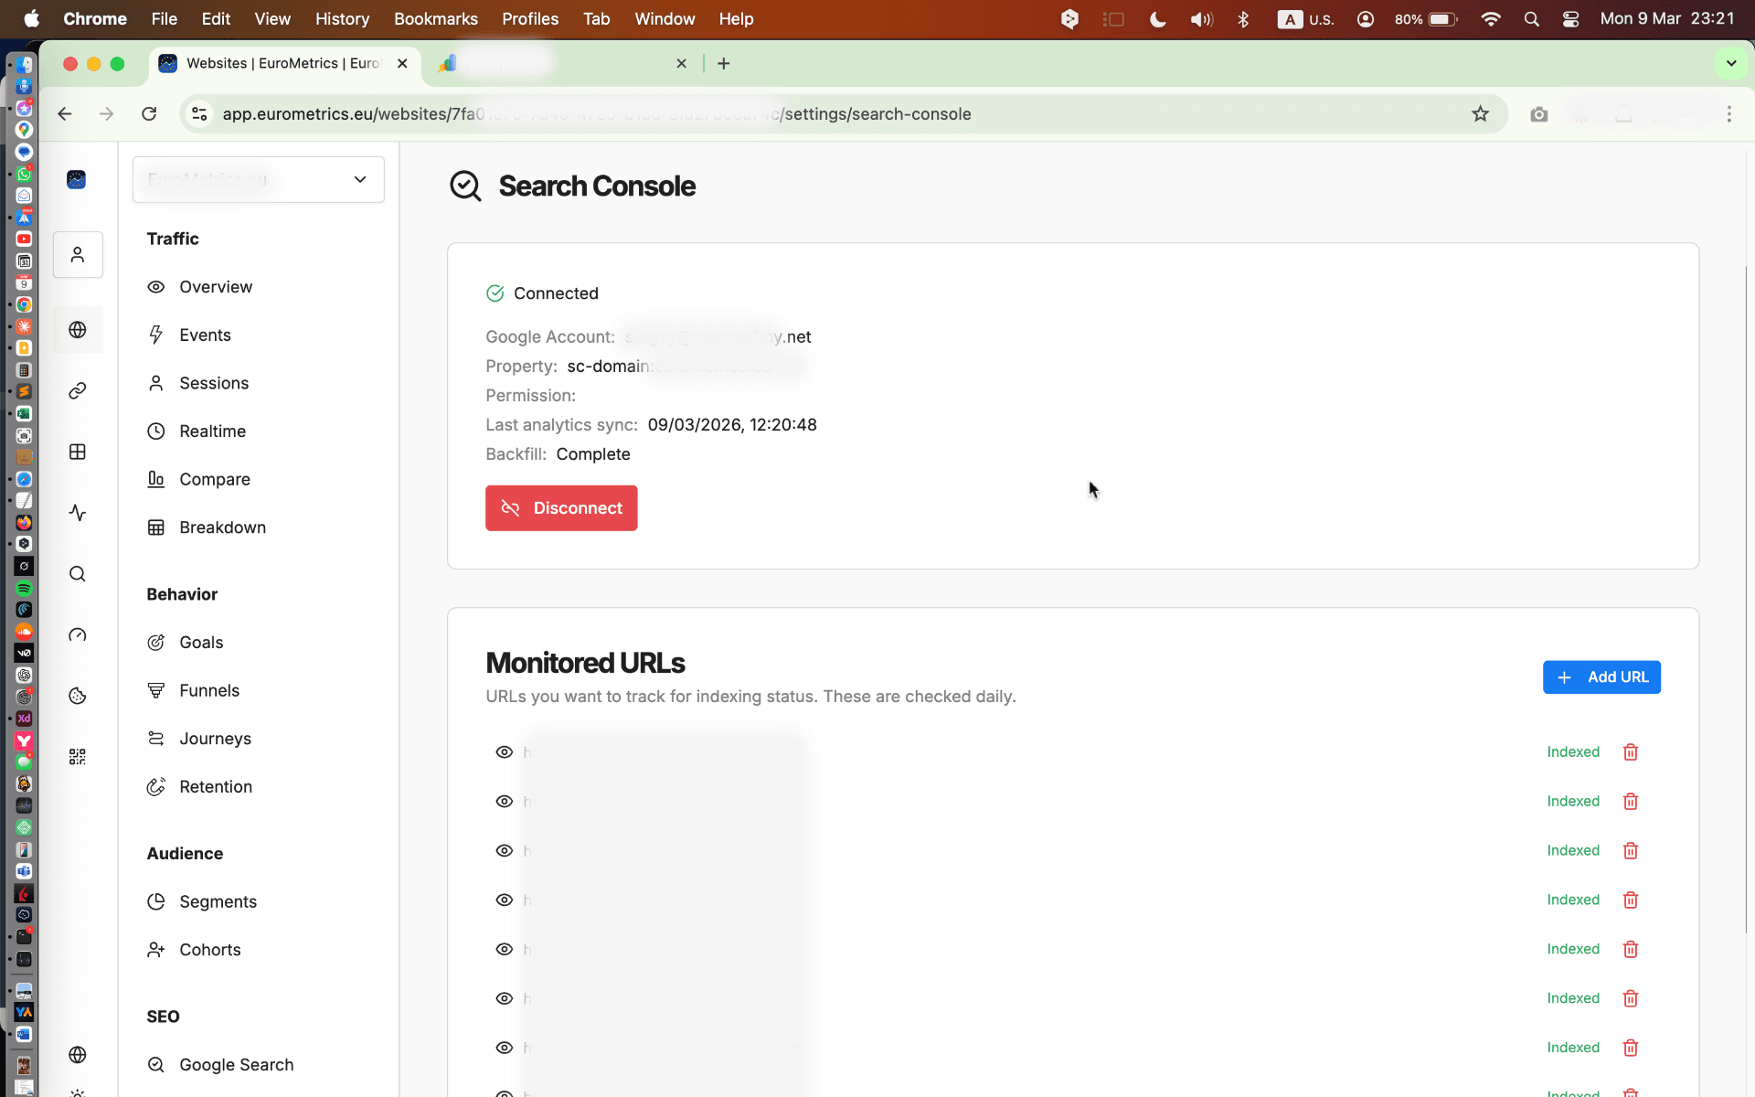The width and height of the screenshot is (1755, 1097).
Task: Open Chrome three-dot menu
Action: pyautogui.click(x=1729, y=113)
